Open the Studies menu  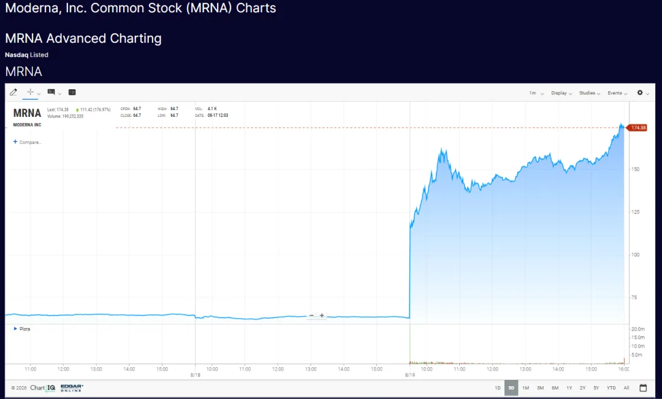tap(590, 93)
